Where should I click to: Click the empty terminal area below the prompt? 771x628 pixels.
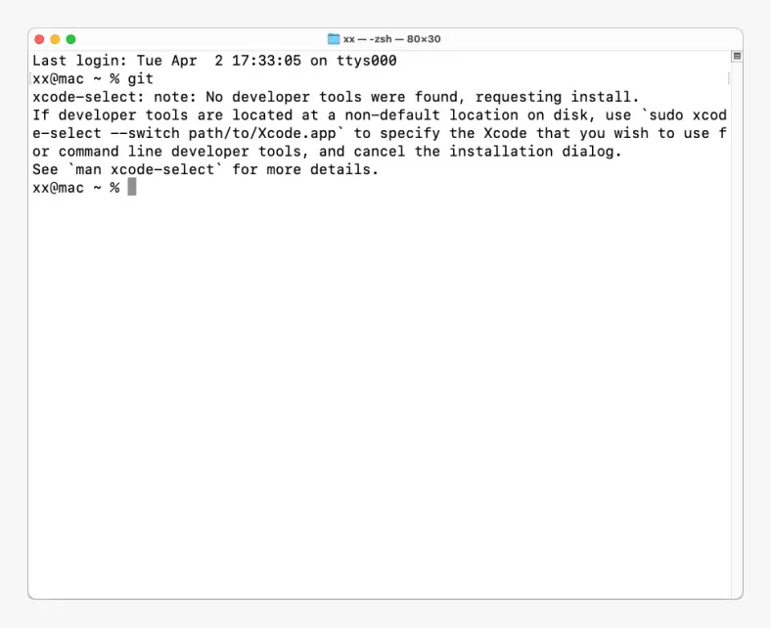[379, 393]
